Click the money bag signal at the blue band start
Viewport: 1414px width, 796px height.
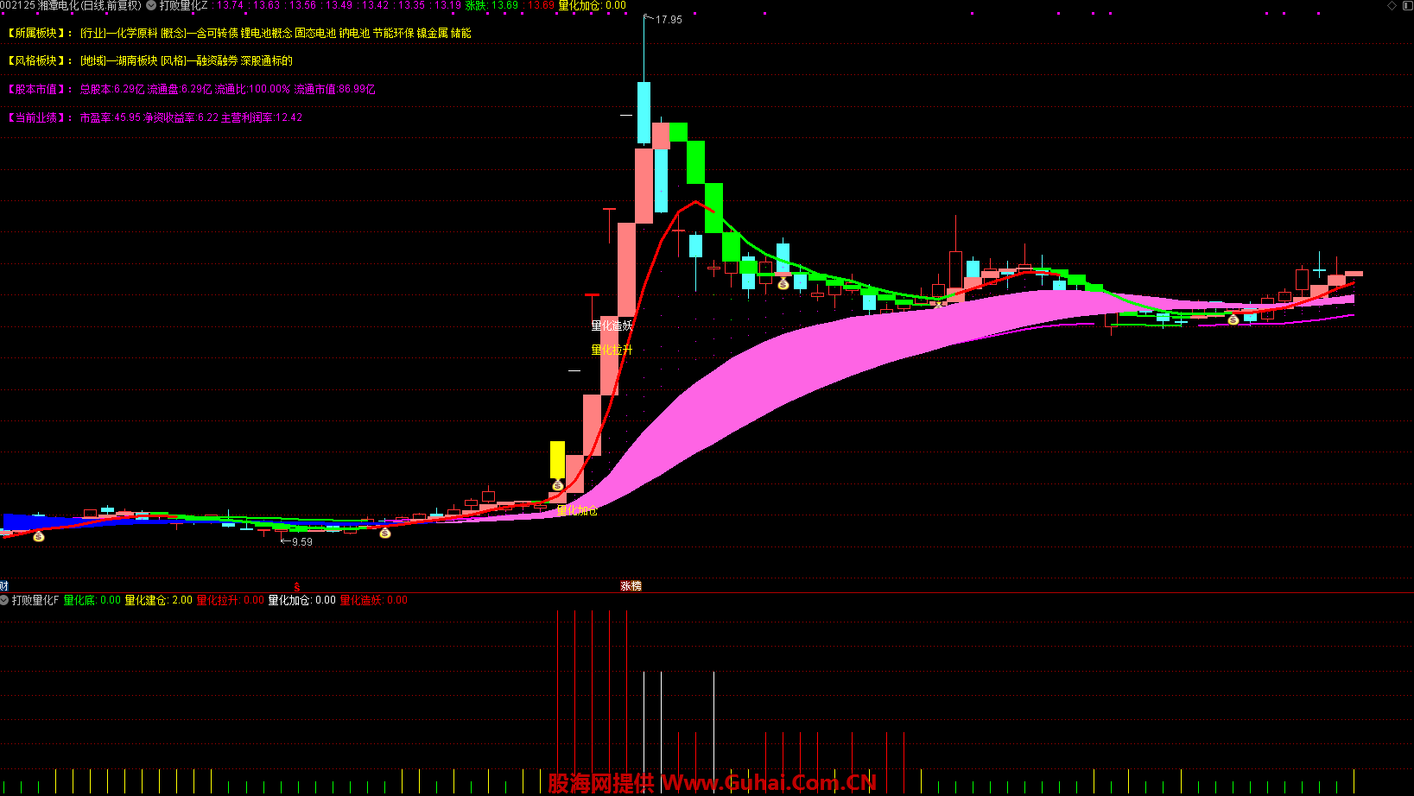click(39, 536)
